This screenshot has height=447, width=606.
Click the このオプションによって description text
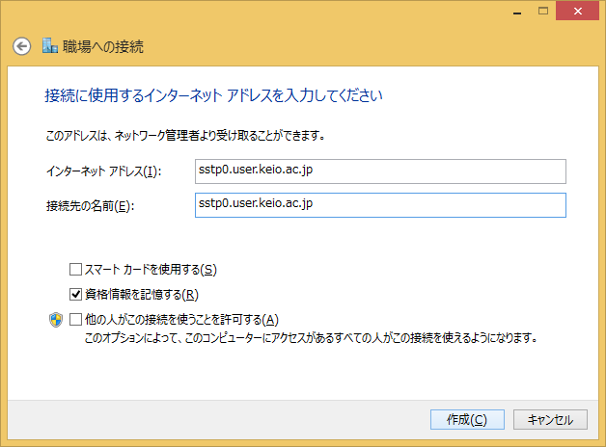(x=310, y=339)
